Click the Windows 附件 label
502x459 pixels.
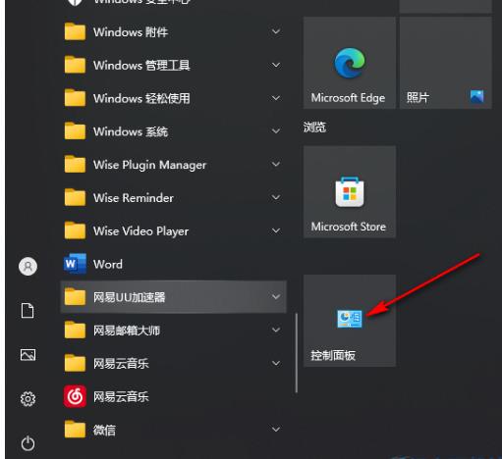point(131,32)
